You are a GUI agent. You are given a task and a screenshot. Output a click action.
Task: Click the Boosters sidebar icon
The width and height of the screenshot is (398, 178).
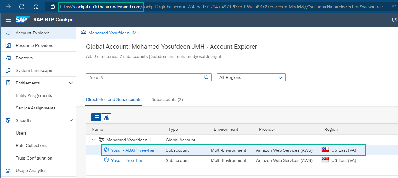pyautogui.click(x=8, y=58)
